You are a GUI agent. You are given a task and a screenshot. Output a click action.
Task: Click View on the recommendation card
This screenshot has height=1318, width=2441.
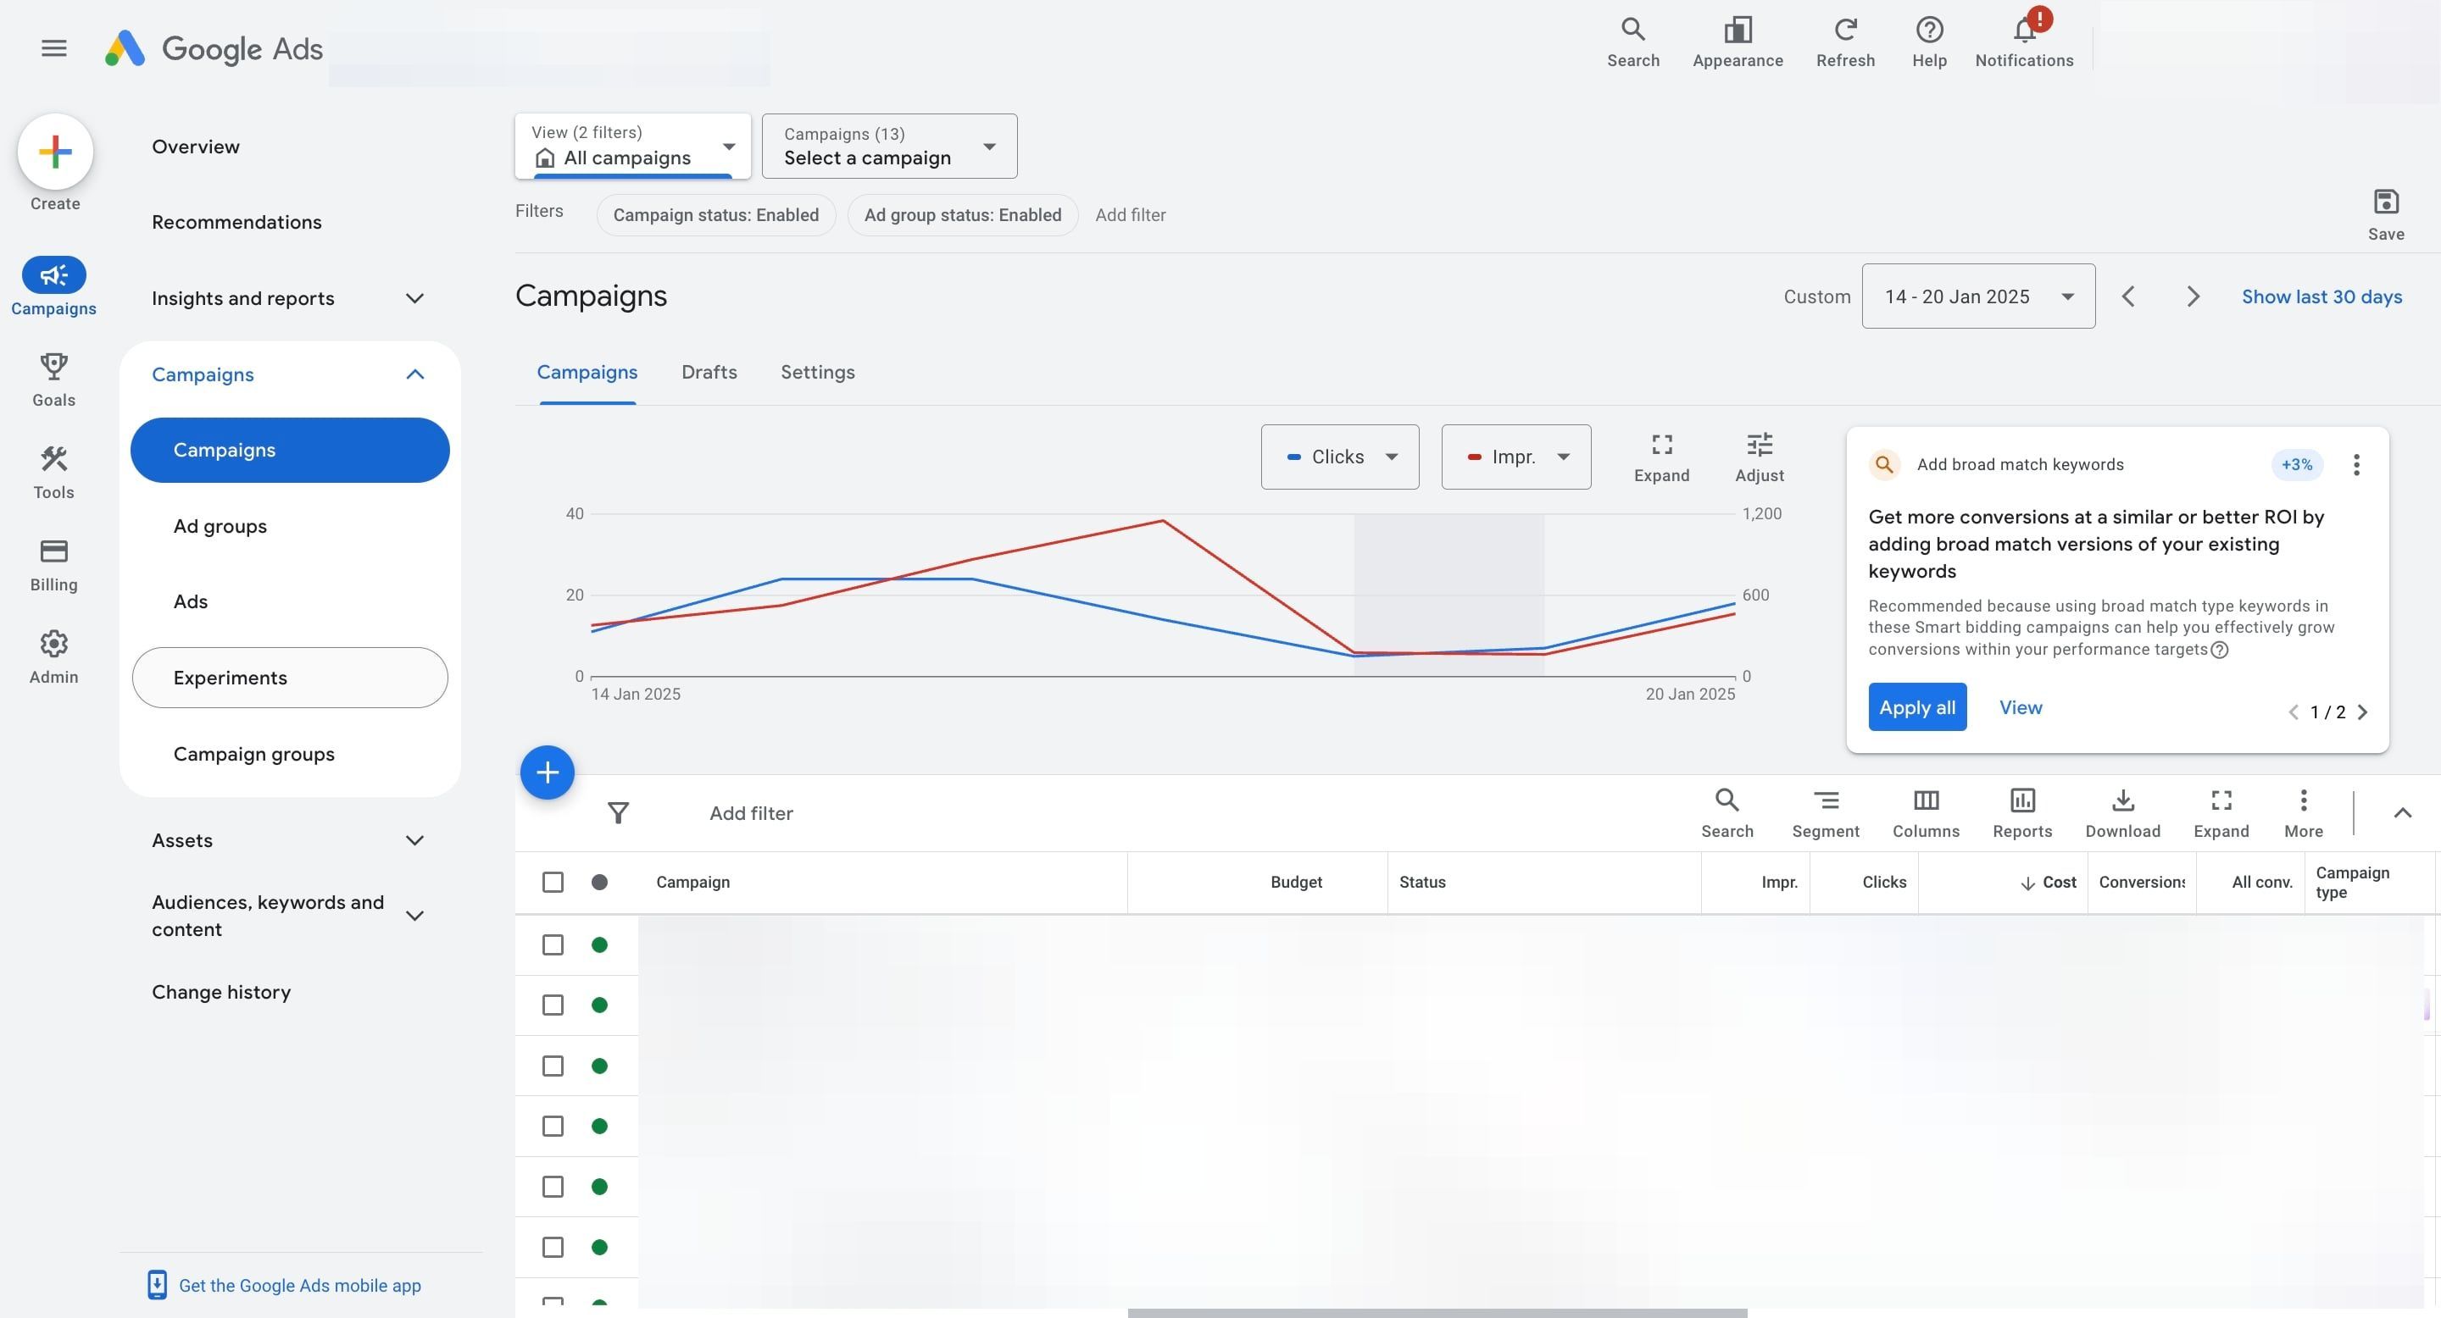[x=2021, y=707]
